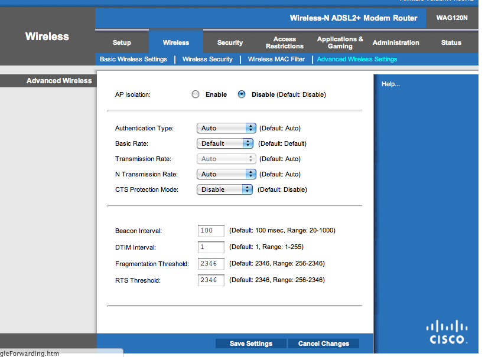485x357 pixels.
Task: Select Disable for AP Isolation
Action: tap(242, 94)
